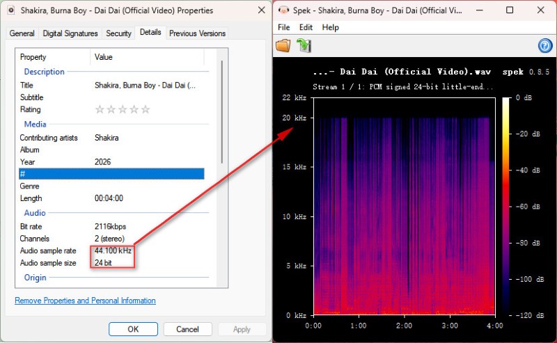557x343 pixels.
Task: Click the Cancel button
Action: pos(187,329)
